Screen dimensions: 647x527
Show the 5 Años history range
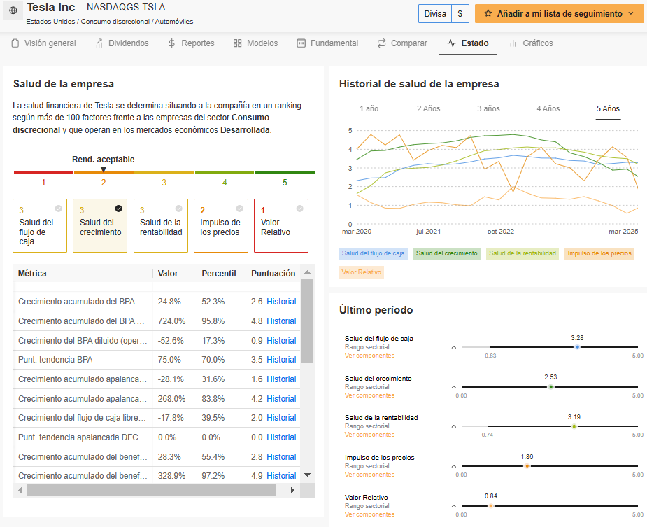608,108
